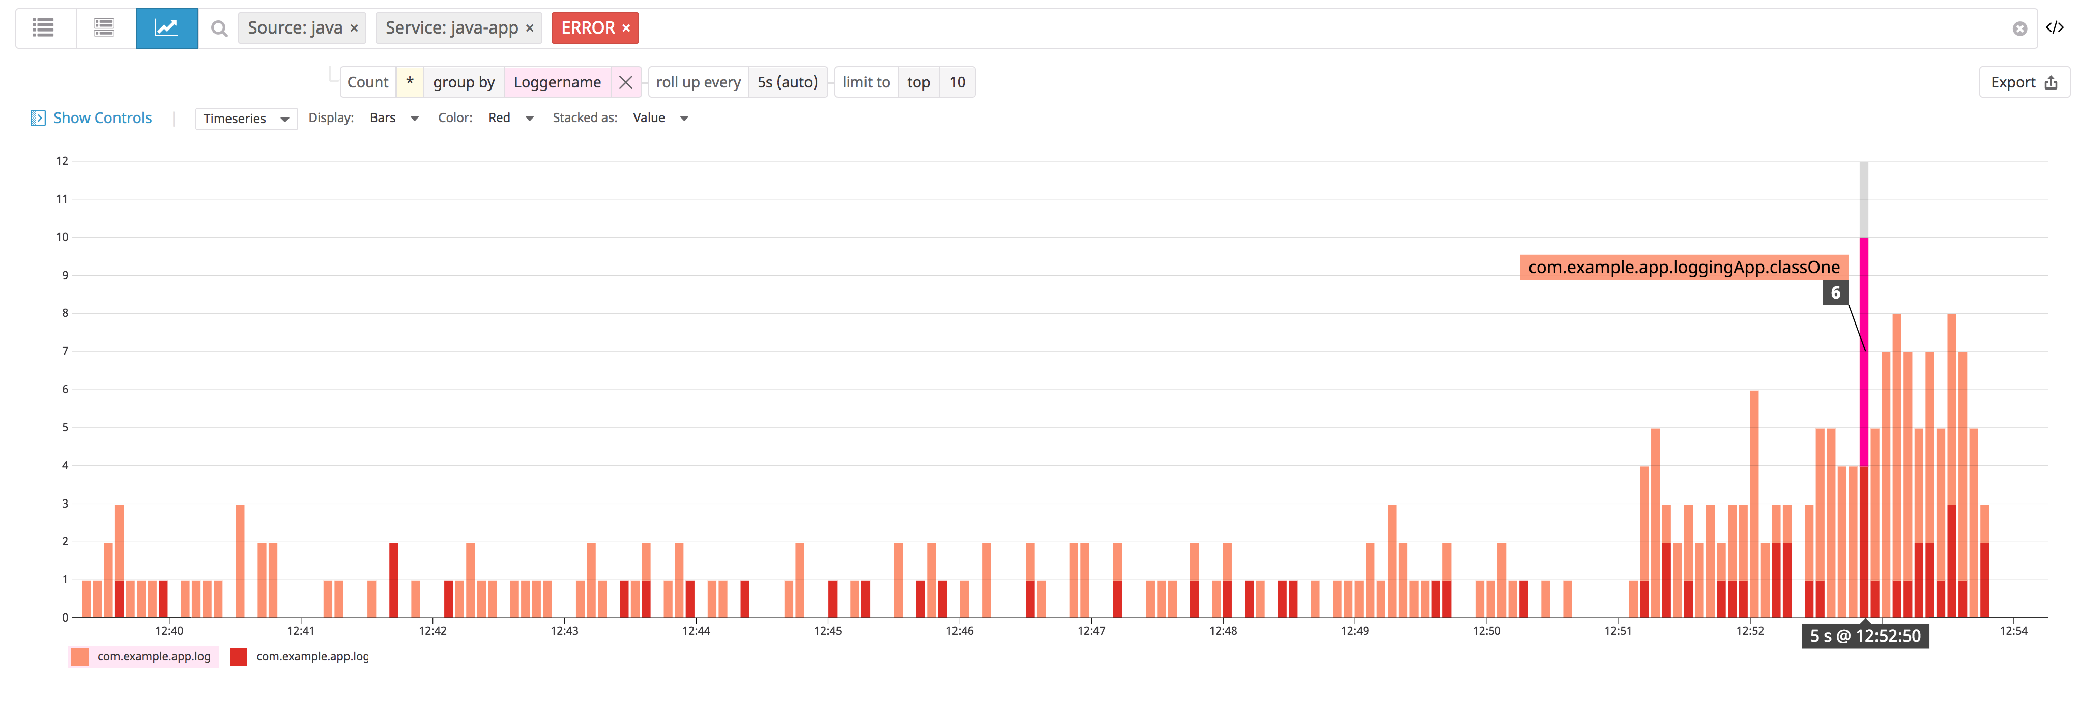
Task: Remove the Loggername group by
Action: (x=625, y=82)
